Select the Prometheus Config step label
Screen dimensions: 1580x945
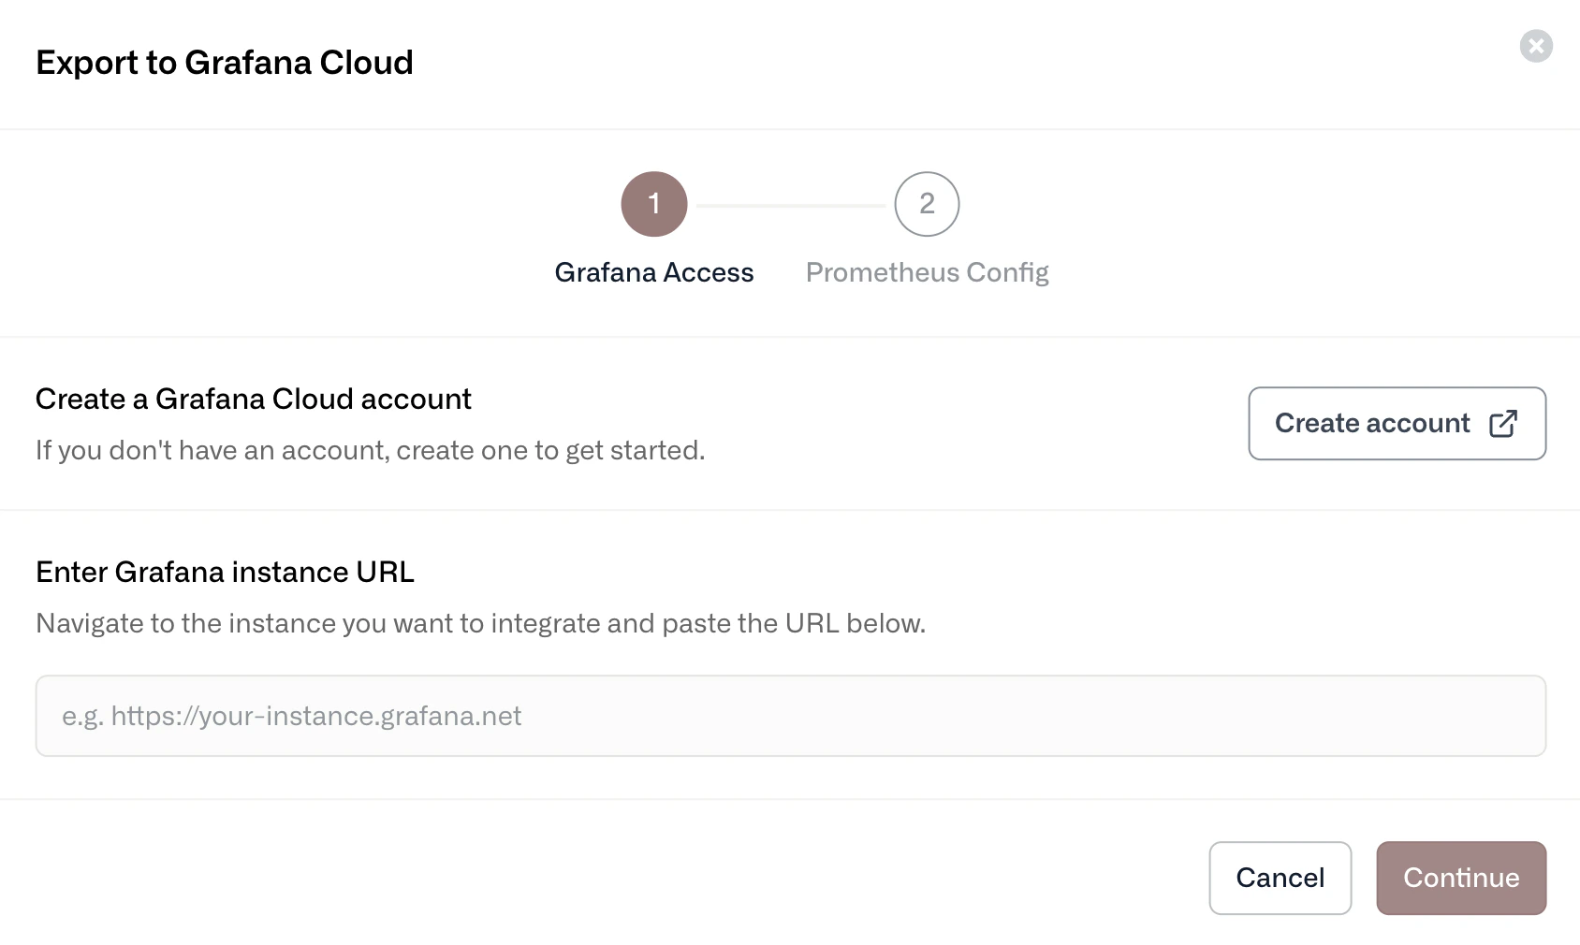[x=927, y=272]
